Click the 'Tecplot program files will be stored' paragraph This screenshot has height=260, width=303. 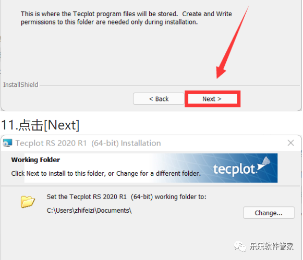(126, 18)
